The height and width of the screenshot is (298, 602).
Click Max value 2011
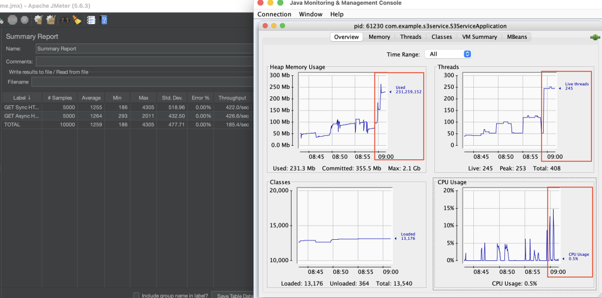(148, 116)
